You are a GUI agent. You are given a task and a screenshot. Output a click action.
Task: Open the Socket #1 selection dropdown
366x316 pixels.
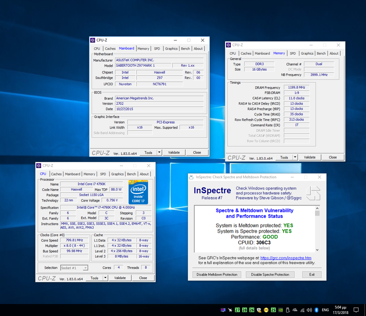(x=74, y=268)
